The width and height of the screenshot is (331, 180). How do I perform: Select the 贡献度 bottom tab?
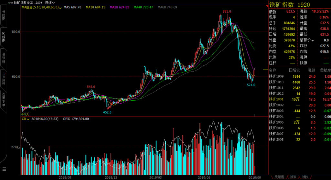[x=279, y=177]
